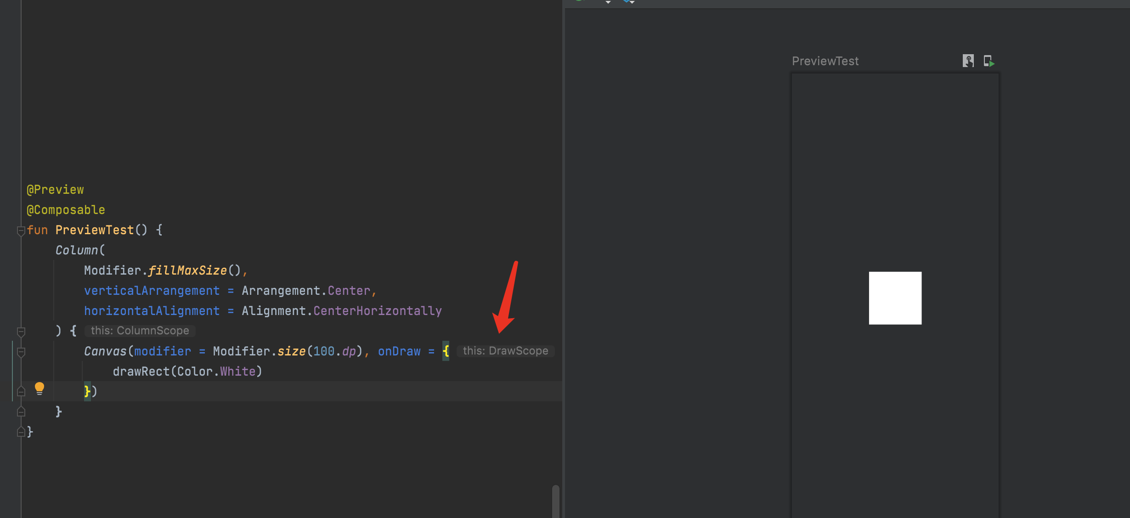This screenshot has width=1130, height=518.
Task: Click the editor vertical scrollbar thumb
Action: point(555,501)
